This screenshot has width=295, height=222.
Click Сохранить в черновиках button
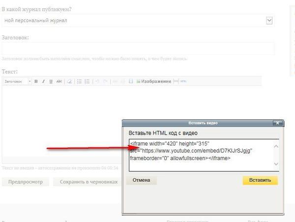click(x=88, y=182)
